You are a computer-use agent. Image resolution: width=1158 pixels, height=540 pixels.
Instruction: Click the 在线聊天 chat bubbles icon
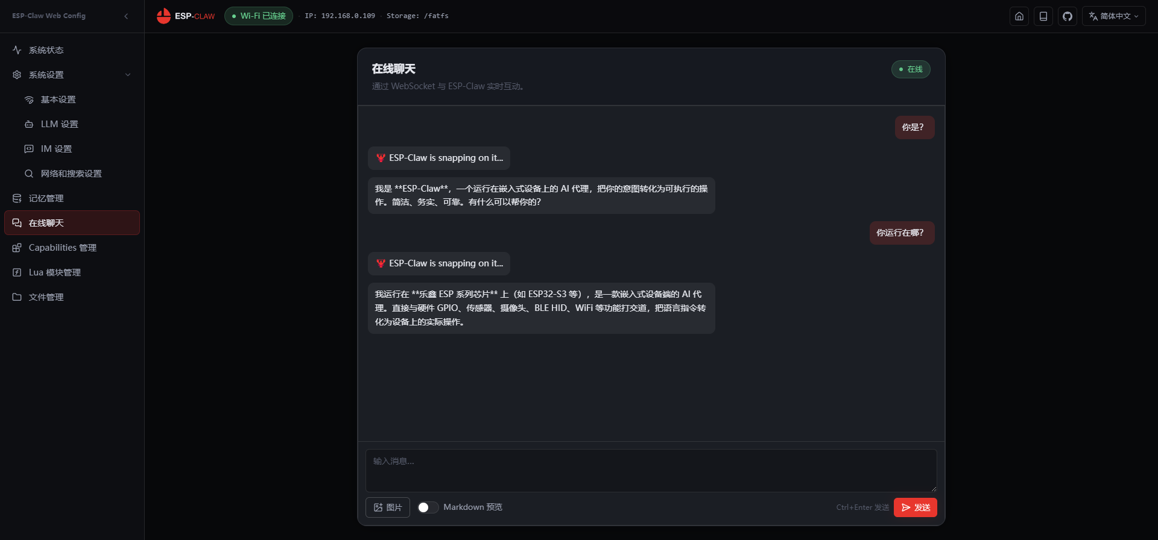click(x=17, y=223)
